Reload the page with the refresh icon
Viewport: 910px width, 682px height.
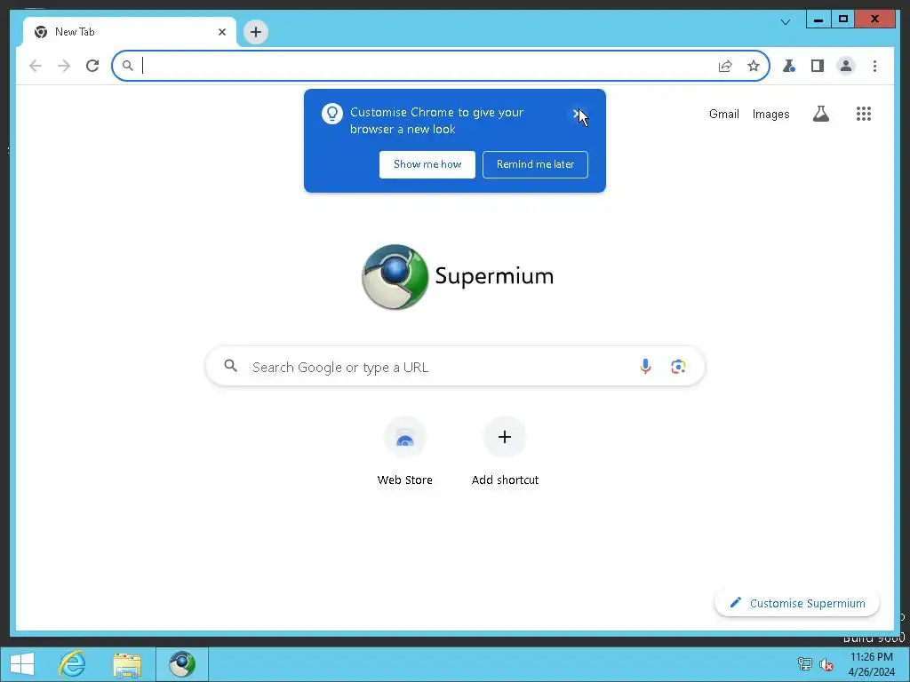92,66
